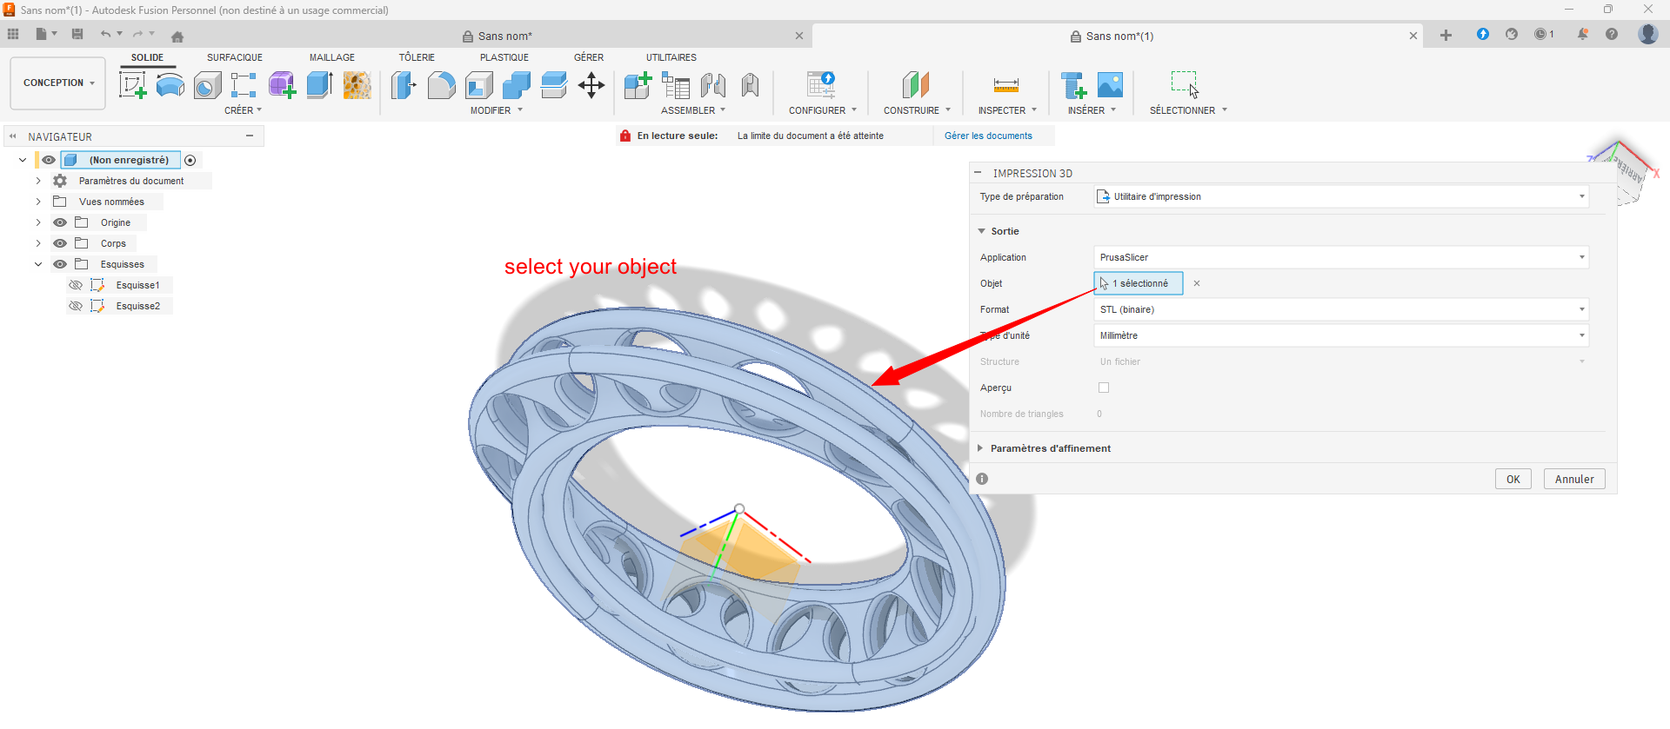Switch to the Sans nom* document tab

click(504, 36)
